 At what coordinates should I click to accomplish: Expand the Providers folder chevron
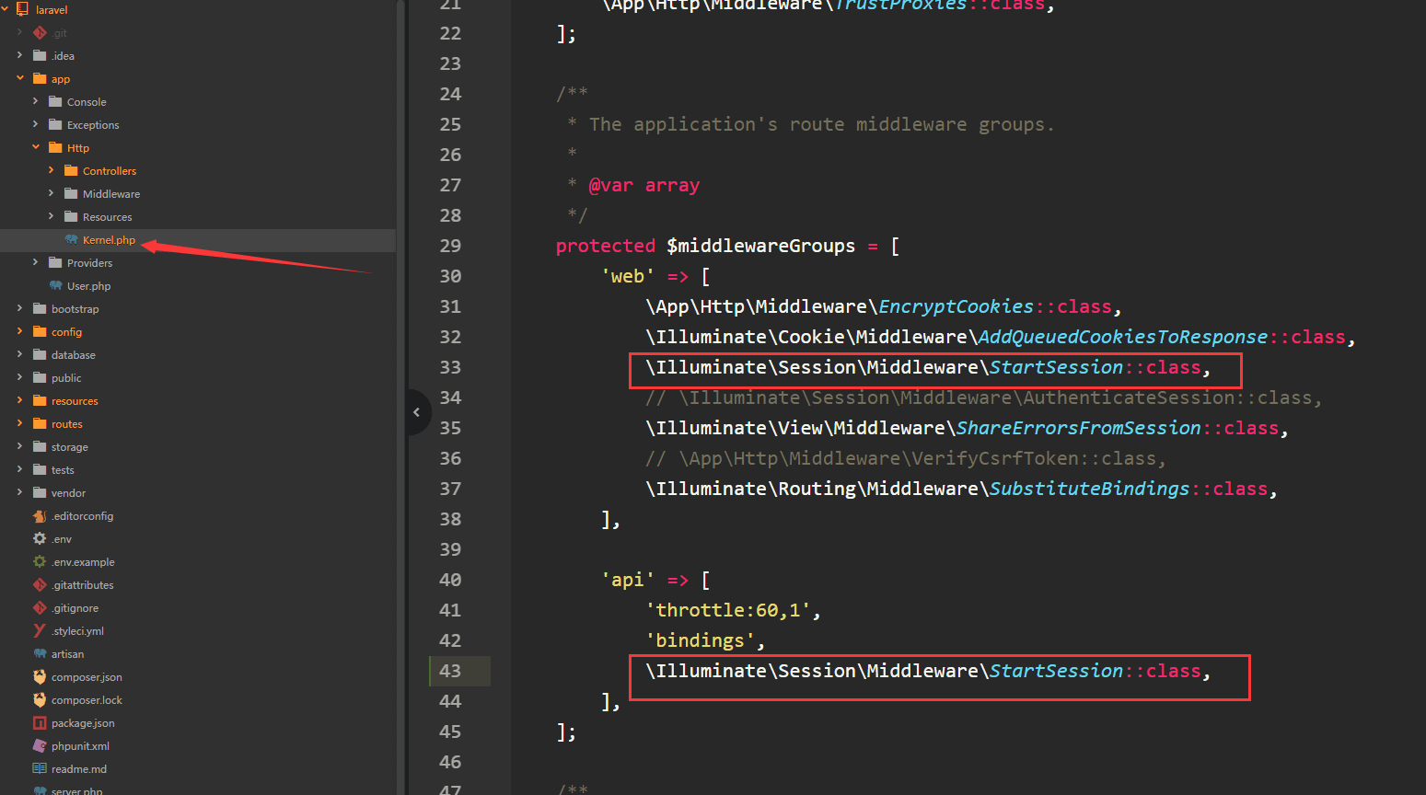click(x=35, y=262)
